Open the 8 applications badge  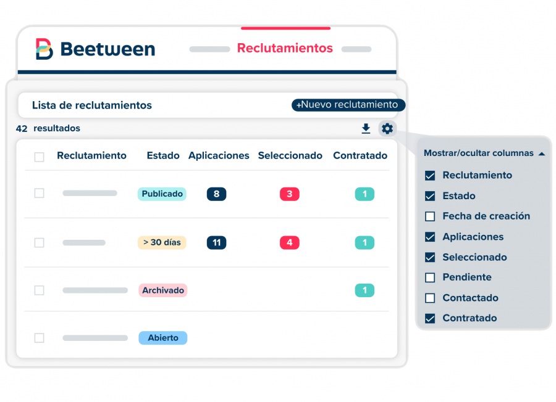[217, 194]
